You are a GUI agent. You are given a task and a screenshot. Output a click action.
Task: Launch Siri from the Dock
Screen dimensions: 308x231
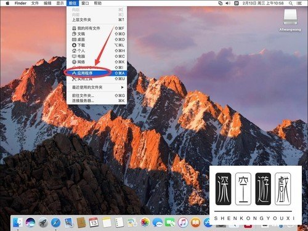coord(30,223)
